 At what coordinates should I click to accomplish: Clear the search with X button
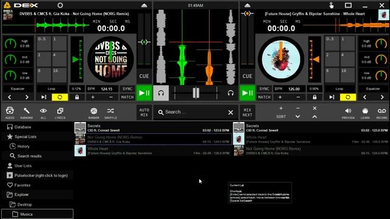click(x=230, y=113)
